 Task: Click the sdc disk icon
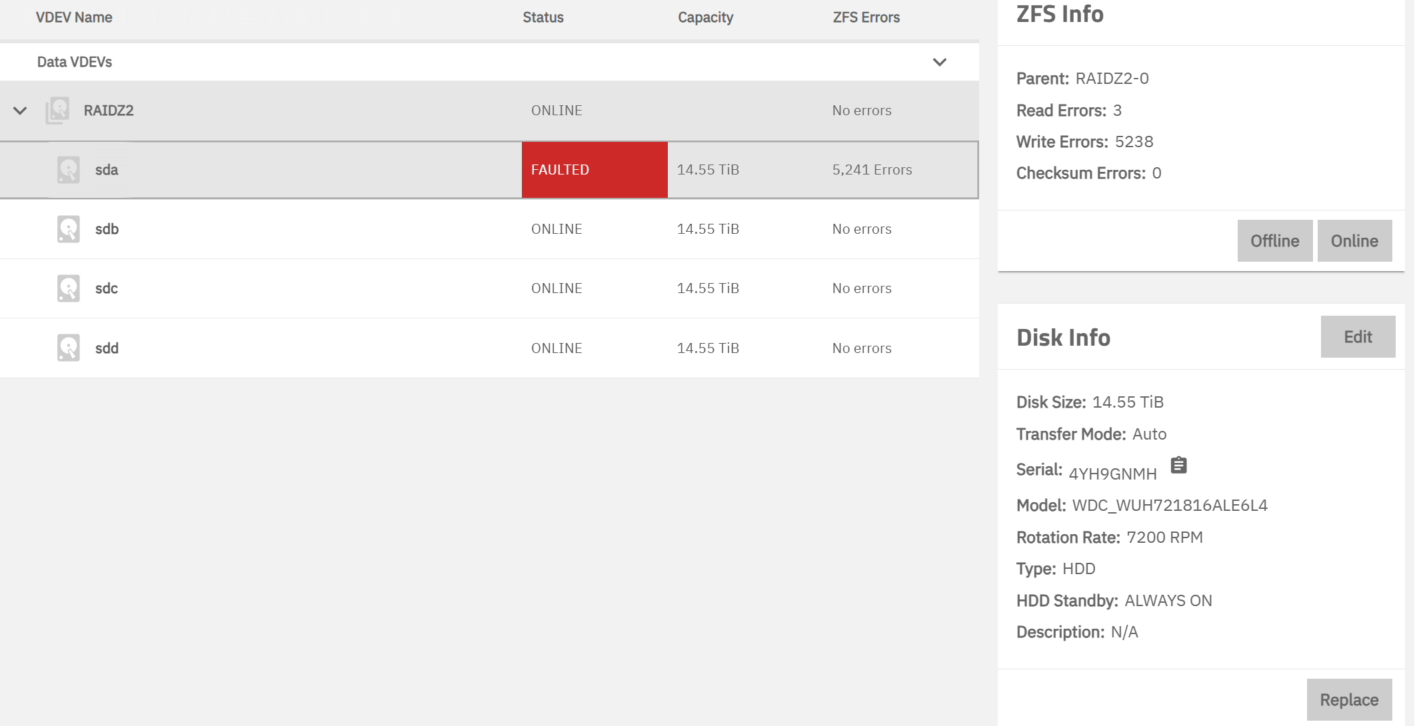(69, 288)
